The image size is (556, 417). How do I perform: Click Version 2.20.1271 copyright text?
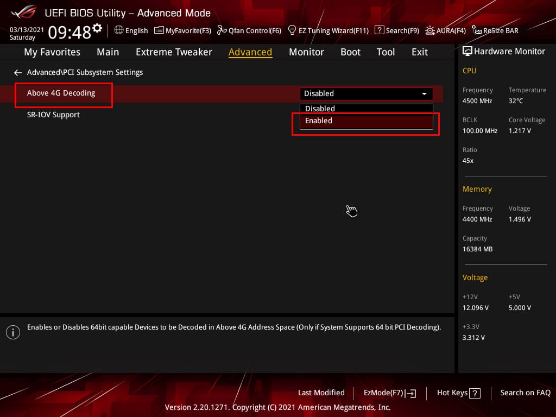[277, 407]
